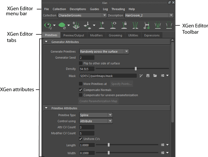Viewport: 208px width, 157px height.
Task: Click the lock guides icon
Action: click(124, 25)
